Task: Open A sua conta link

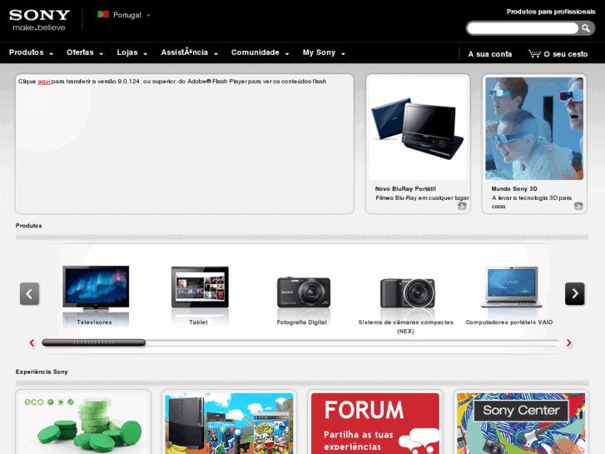Action: (489, 54)
